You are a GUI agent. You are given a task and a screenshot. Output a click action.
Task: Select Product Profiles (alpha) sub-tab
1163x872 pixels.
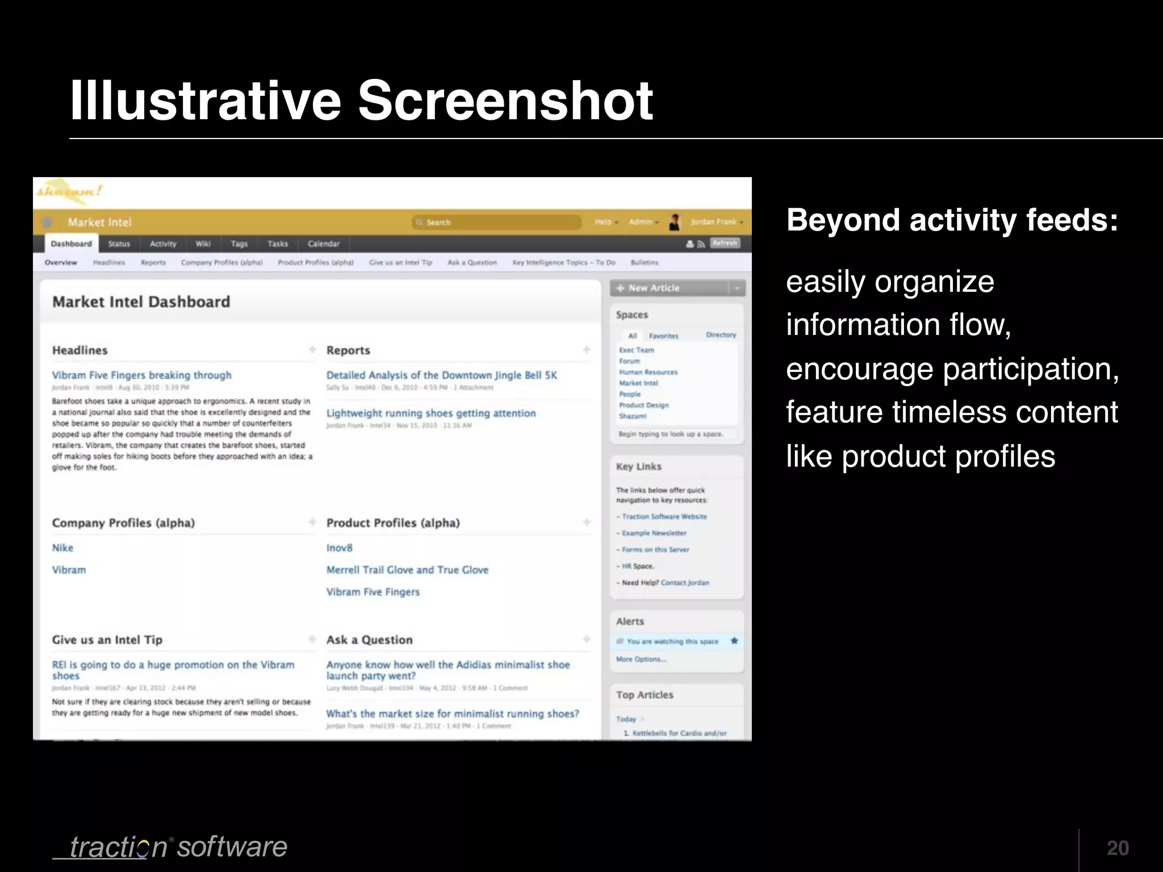point(316,262)
